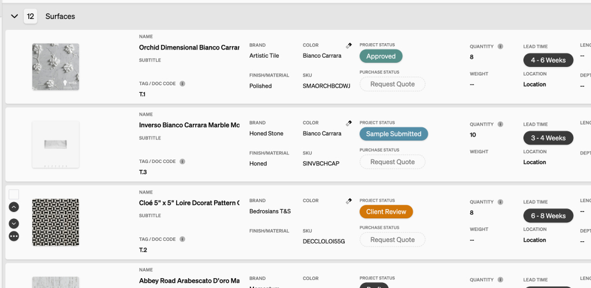The image size is (591, 288).
Task: Click brand Artistic Tile
Action: (264, 56)
